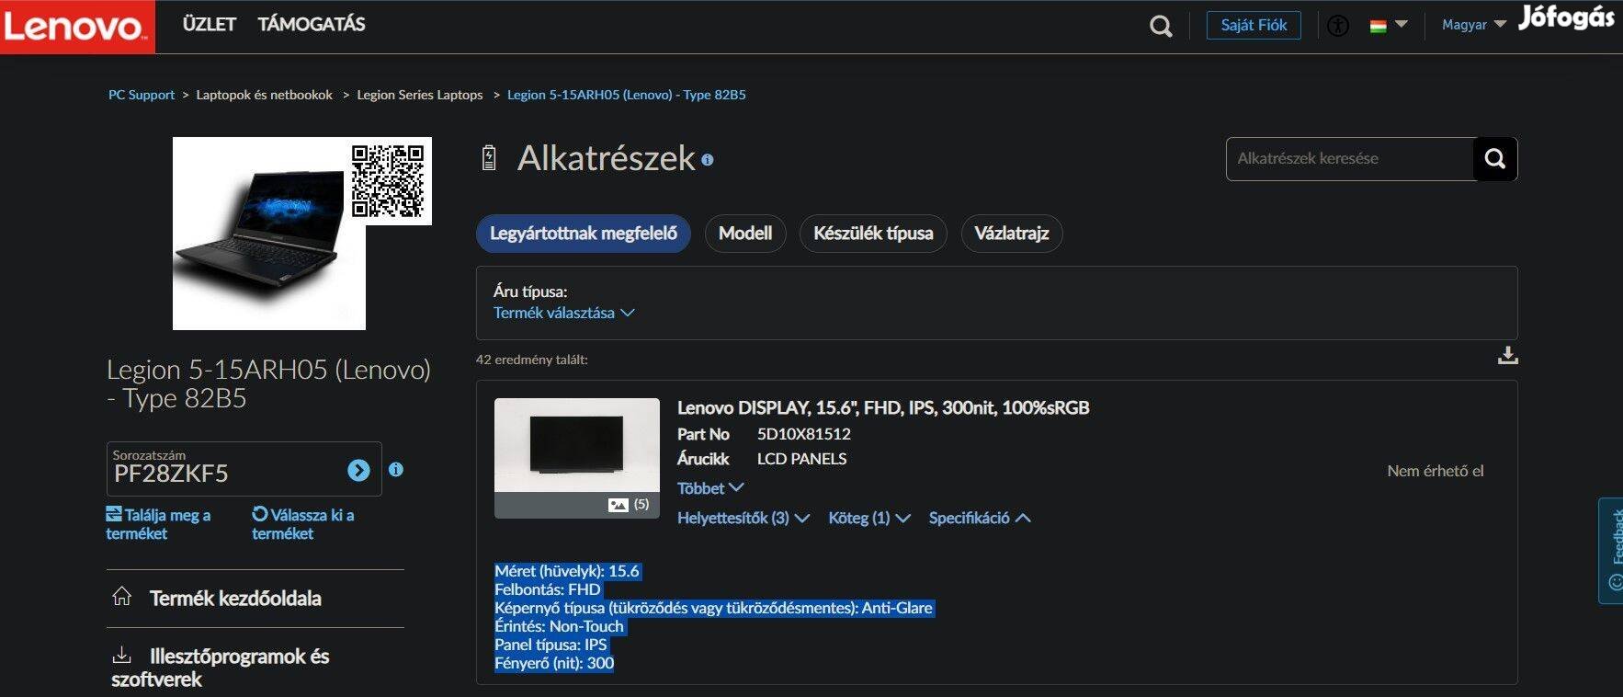Image resolution: width=1623 pixels, height=697 pixels.
Task: Open country selector dropdown arrow
Action: pos(1402,25)
